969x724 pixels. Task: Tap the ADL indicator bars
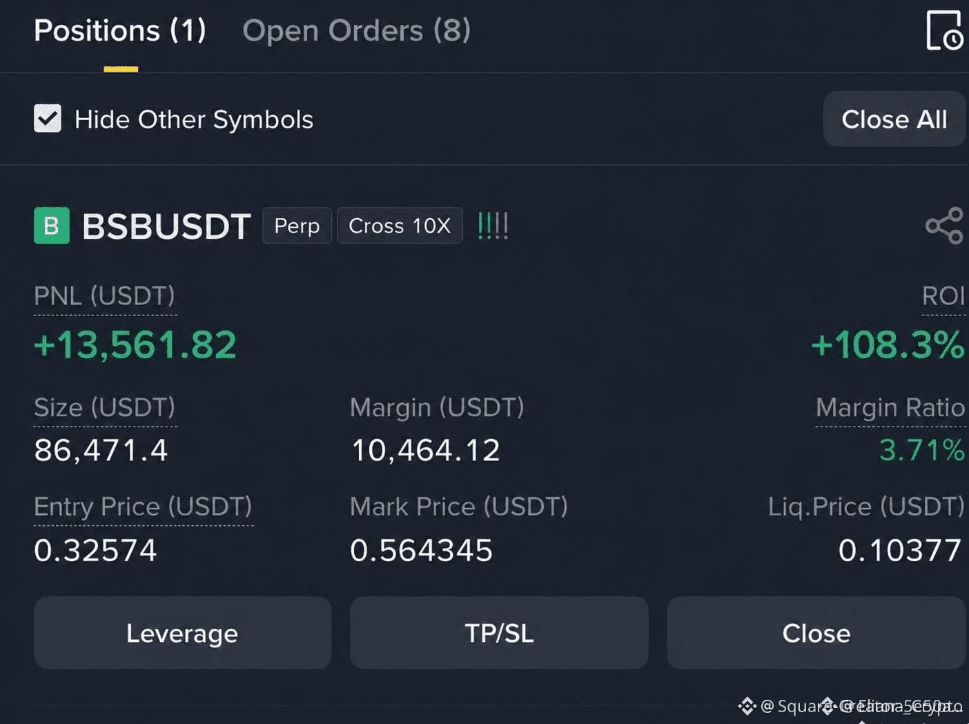(x=493, y=226)
